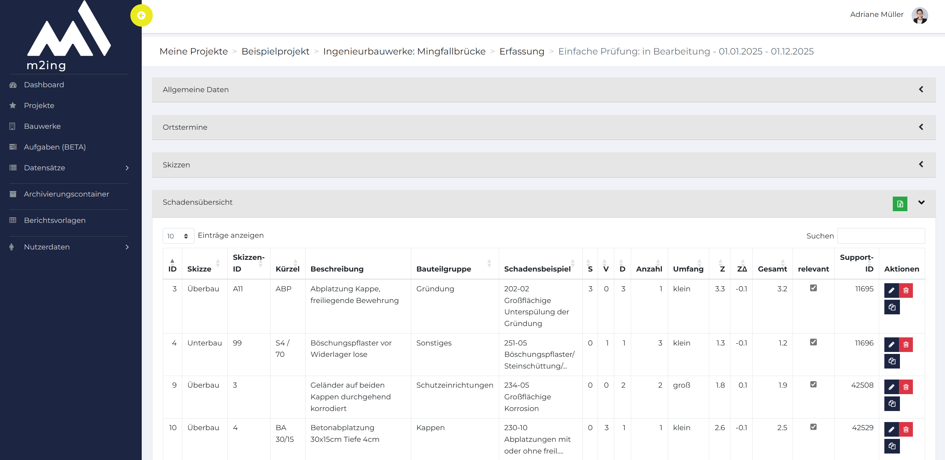Viewport: 945px width, 460px height.
Task: Expand the Skizzen section chevron
Action: (x=921, y=164)
